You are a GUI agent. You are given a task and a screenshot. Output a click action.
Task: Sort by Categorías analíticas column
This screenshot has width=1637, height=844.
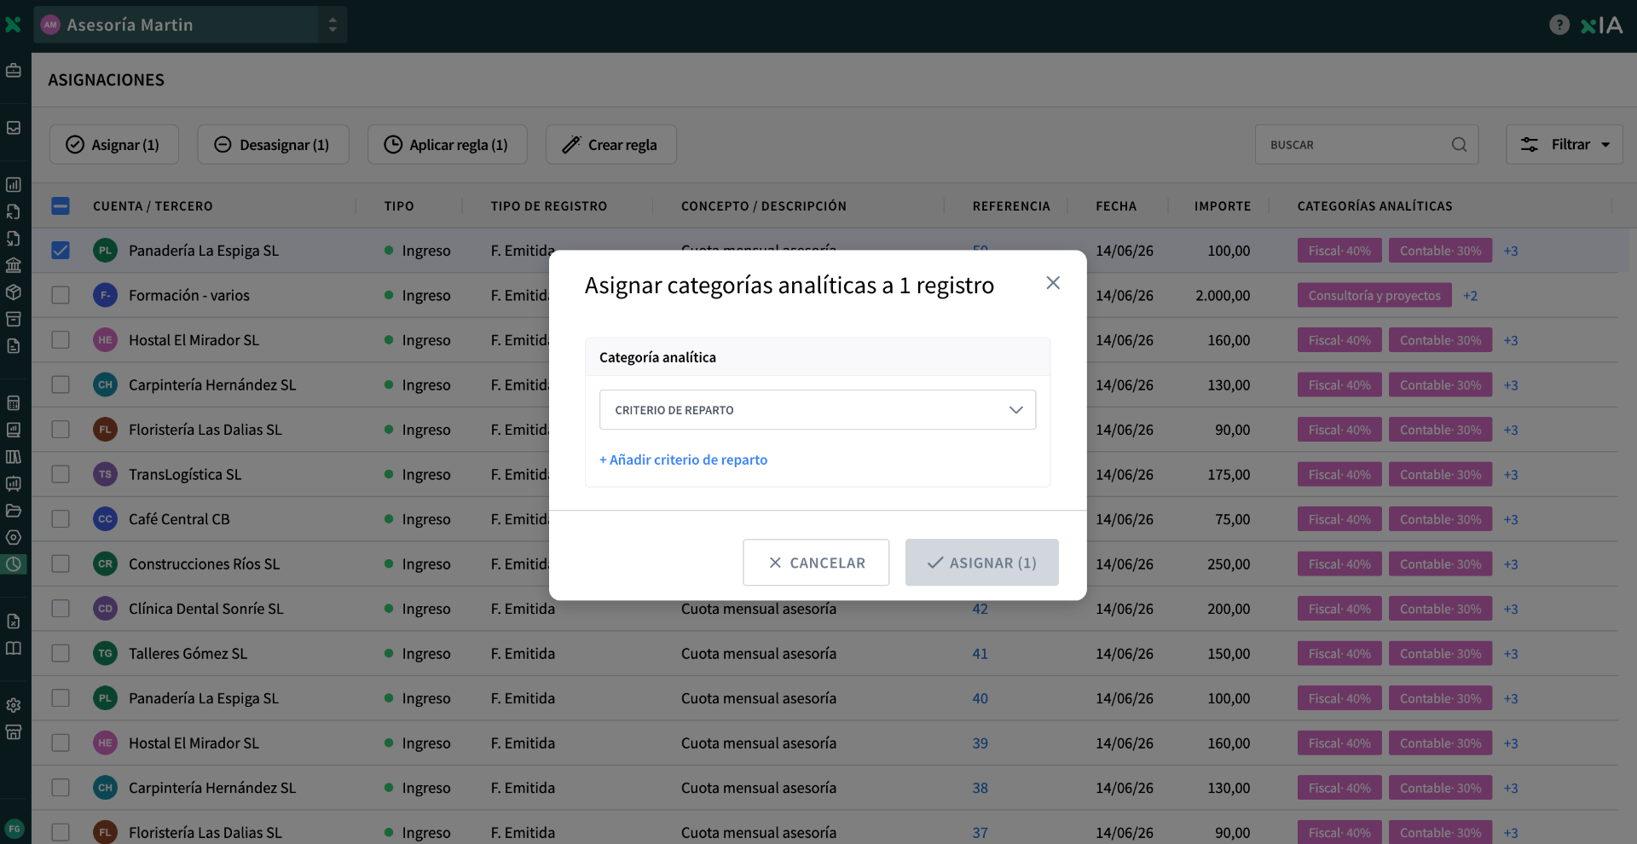coord(1374,206)
